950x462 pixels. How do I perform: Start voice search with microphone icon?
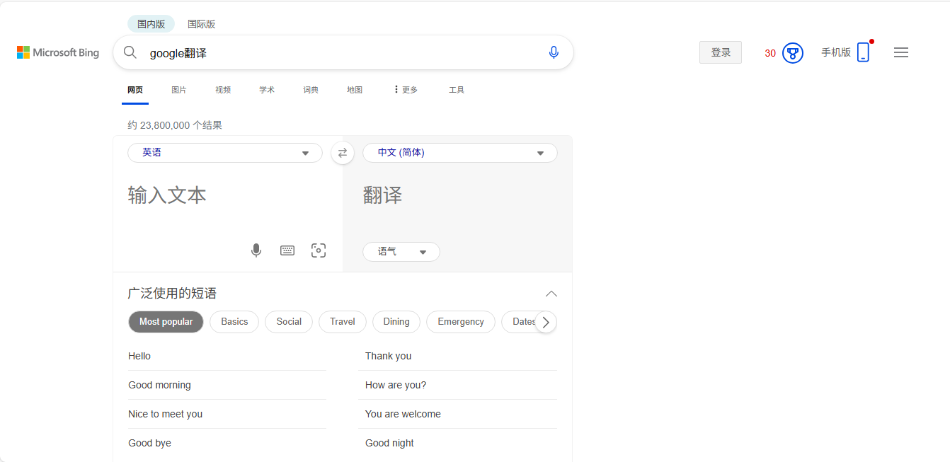[554, 52]
